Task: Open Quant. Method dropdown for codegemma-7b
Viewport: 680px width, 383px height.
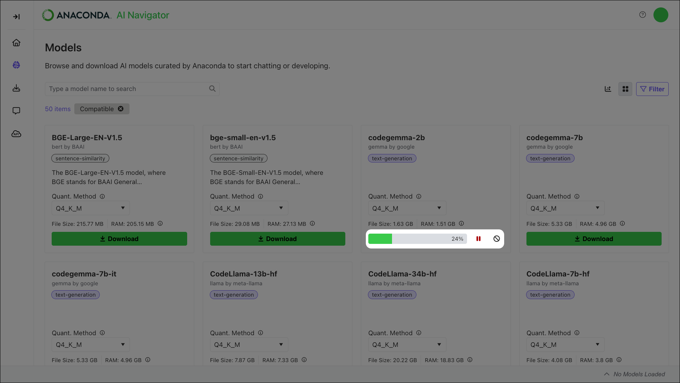Action: (x=565, y=208)
